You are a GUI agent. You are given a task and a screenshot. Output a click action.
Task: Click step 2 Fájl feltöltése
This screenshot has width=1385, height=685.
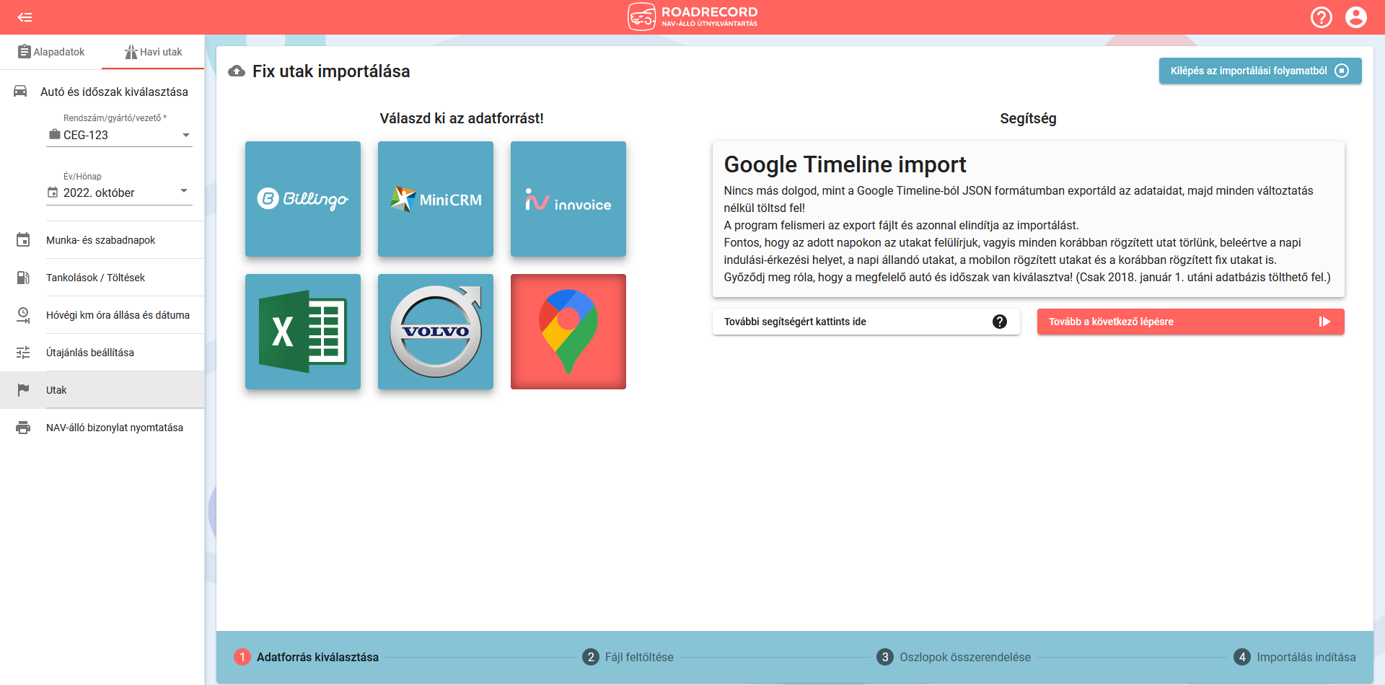tap(628, 657)
